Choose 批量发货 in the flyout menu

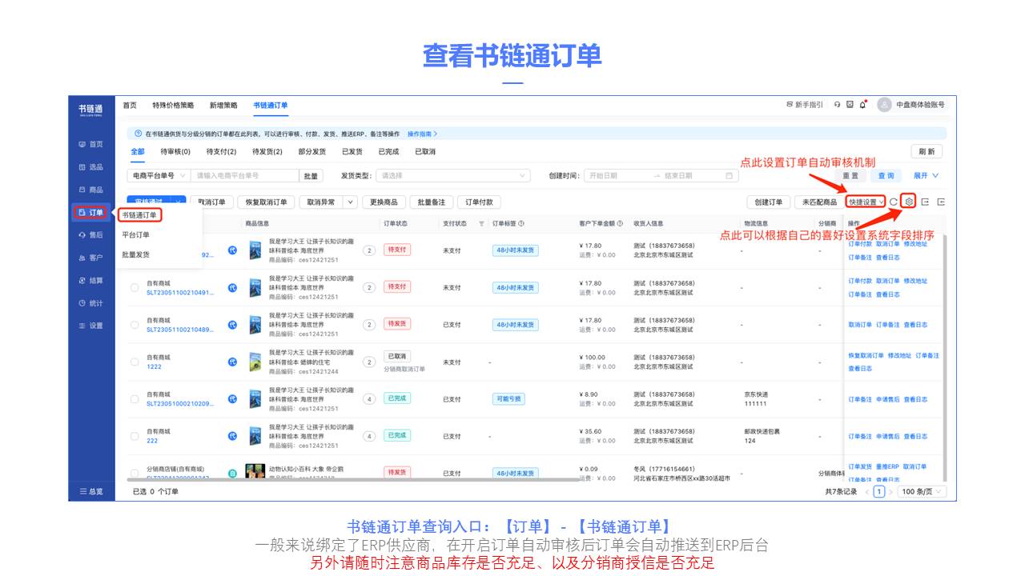[135, 254]
